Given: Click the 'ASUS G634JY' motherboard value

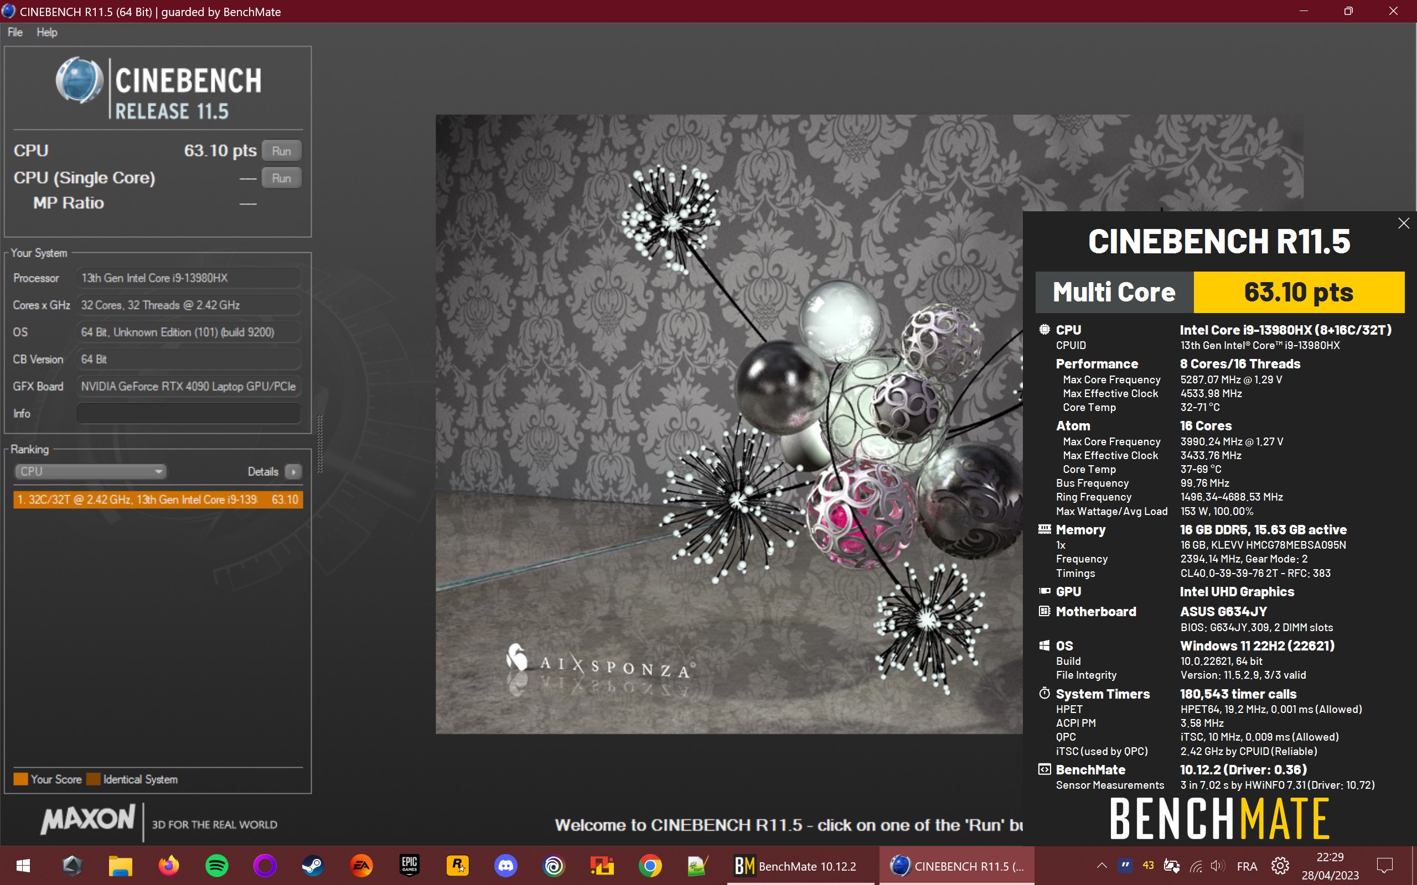Looking at the screenshot, I should pyautogui.click(x=1223, y=611).
